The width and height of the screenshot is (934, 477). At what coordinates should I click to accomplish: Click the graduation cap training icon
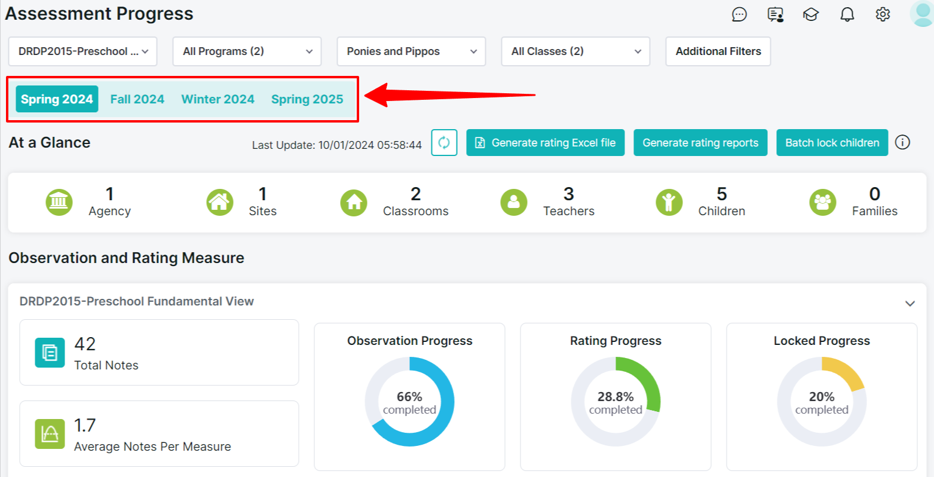pyautogui.click(x=811, y=14)
